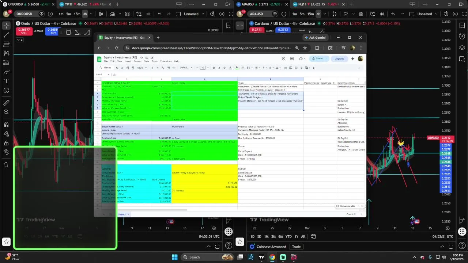Click the Upgrade button in Sheets
Viewport: 468px width, 263px height.
[339, 58]
